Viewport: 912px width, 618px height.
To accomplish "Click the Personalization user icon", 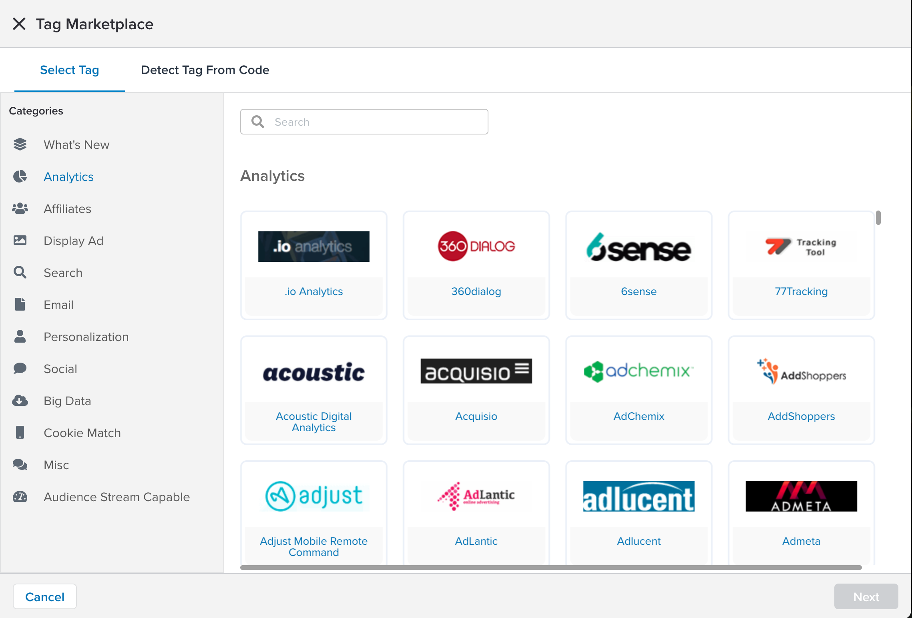I will click(20, 337).
